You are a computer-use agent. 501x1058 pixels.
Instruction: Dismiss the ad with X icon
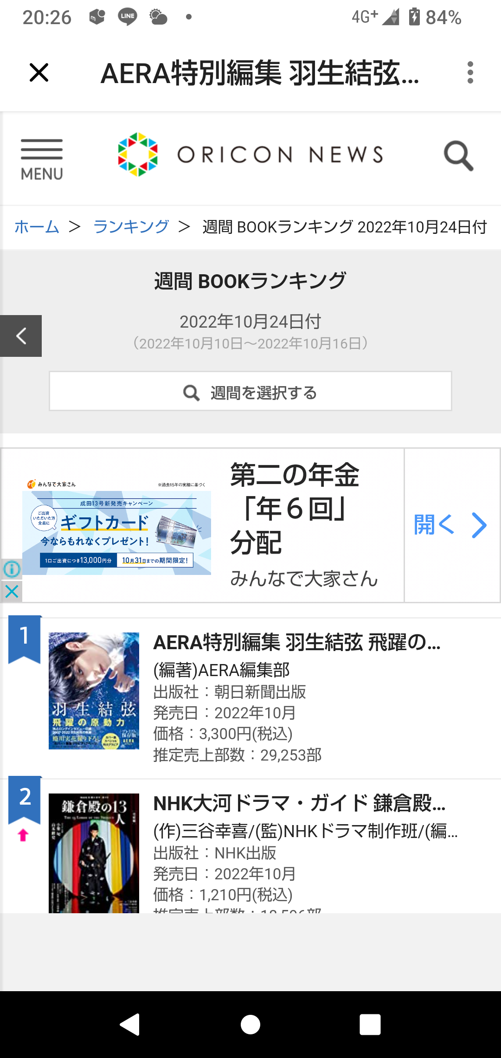click(x=12, y=591)
